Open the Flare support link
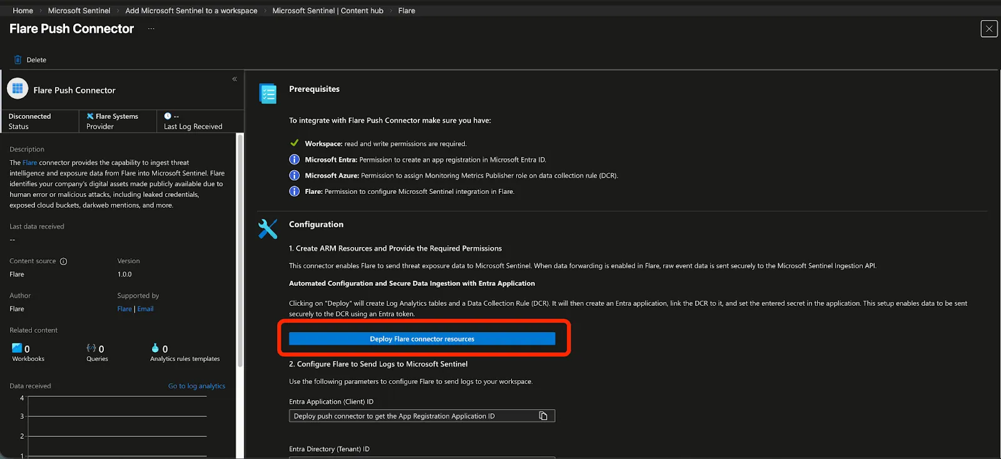Image resolution: width=1001 pixels, height=459 pixels. tap(124, 309)
